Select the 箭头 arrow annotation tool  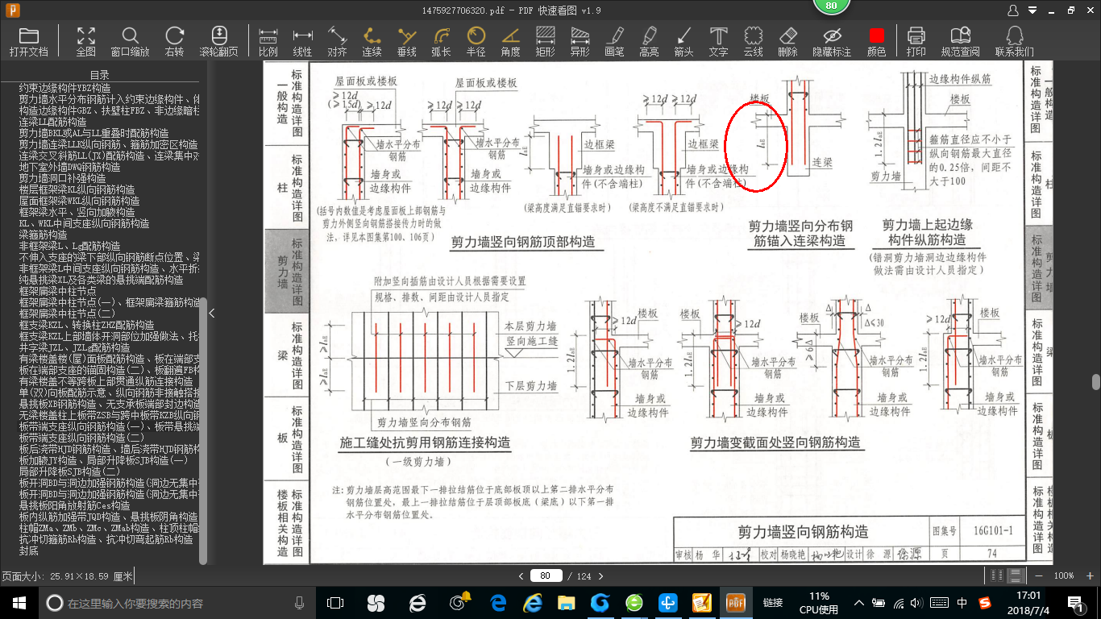pos(683,41)
